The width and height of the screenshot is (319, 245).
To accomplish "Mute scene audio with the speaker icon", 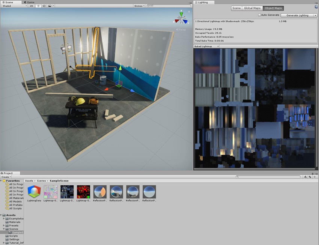I will coord(44,6).
